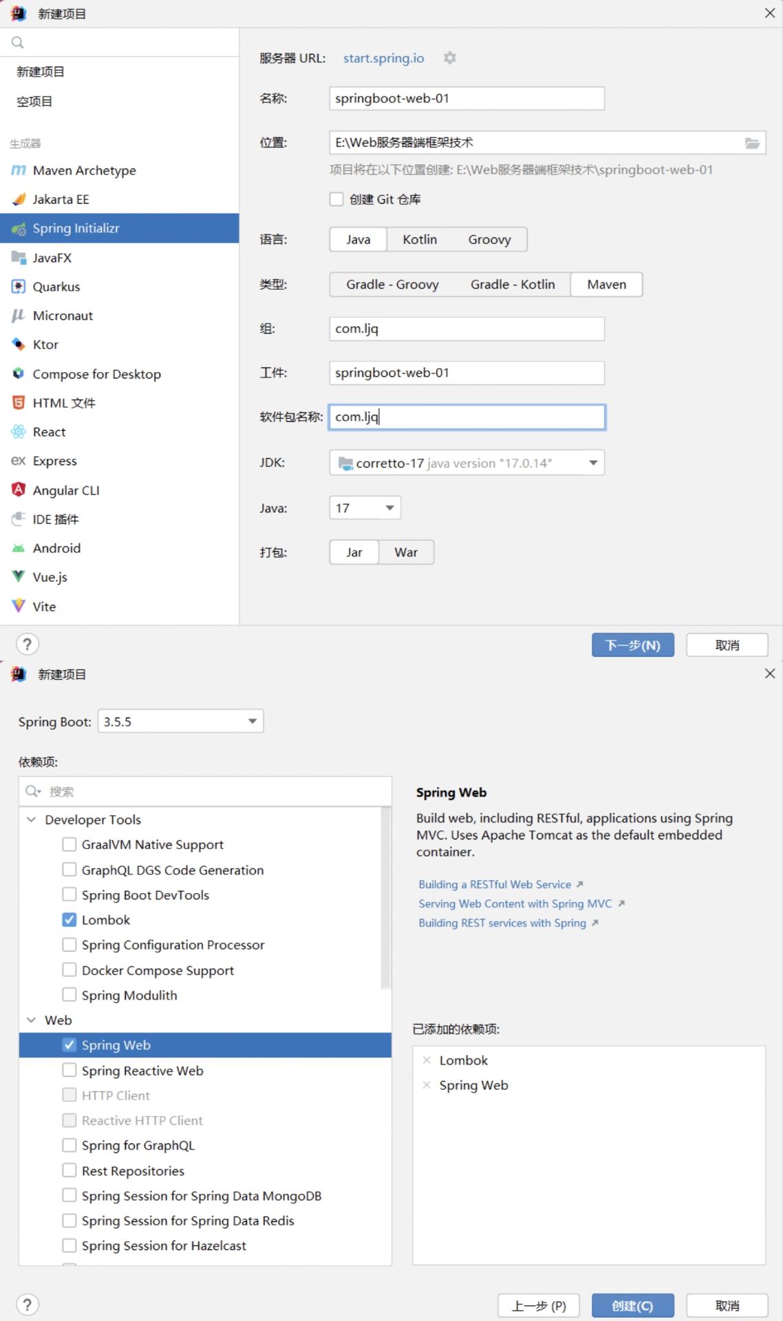Viewport: 783px width, 1321px height.
Task: Click the Android robot icon
Action: click(19, 548)
